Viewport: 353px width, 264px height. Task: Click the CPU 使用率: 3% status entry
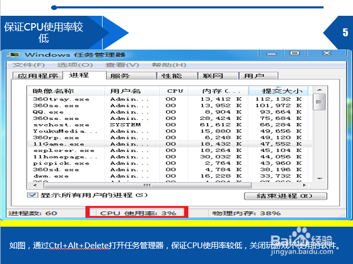pos(138,213)
